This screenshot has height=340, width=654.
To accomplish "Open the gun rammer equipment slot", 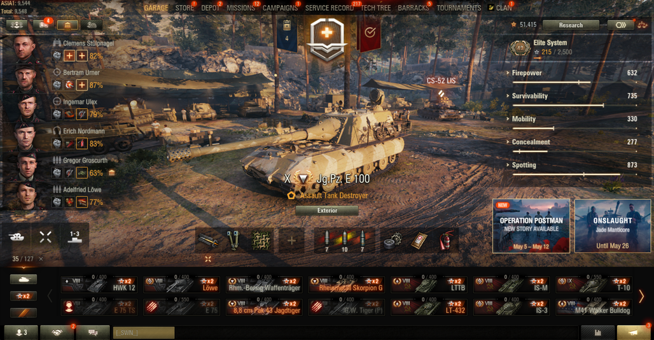I will coord(207,240).
